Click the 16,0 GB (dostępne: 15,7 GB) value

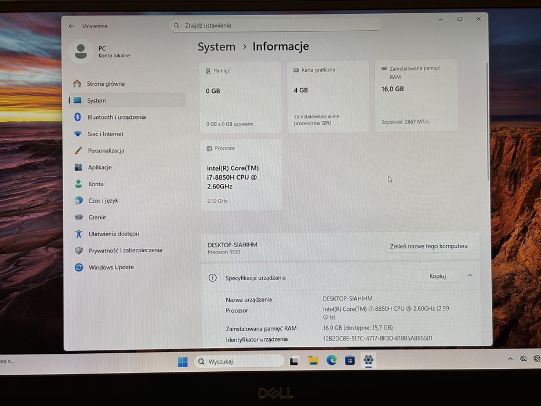tap(358, 328)
